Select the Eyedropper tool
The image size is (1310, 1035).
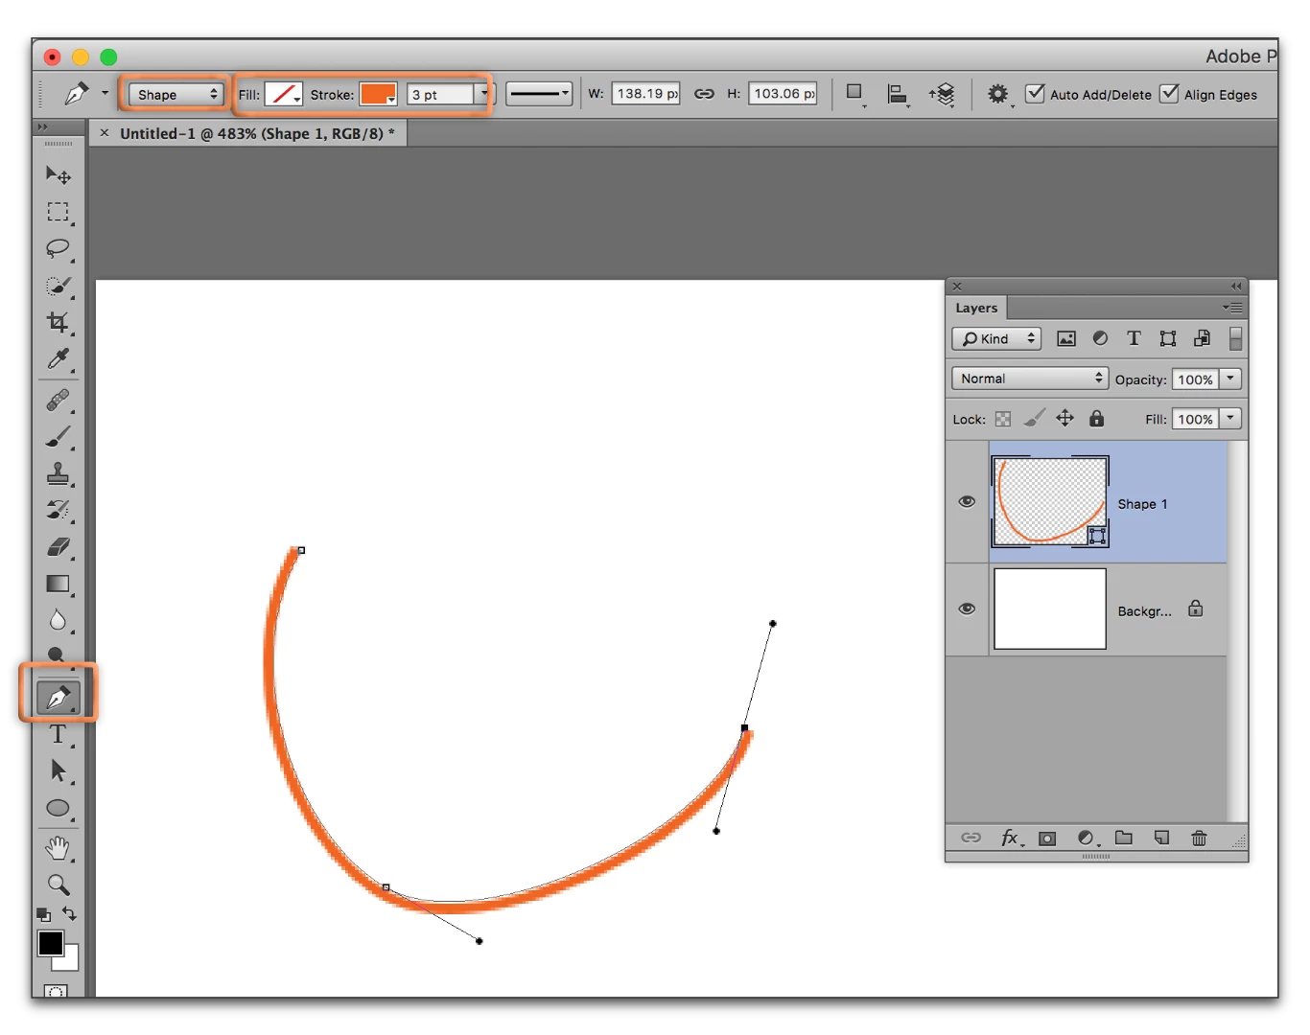[58, 359]
